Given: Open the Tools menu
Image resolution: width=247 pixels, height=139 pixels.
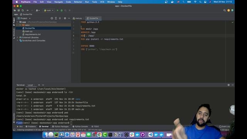Looking at the screenshot, I should point(95,2).
